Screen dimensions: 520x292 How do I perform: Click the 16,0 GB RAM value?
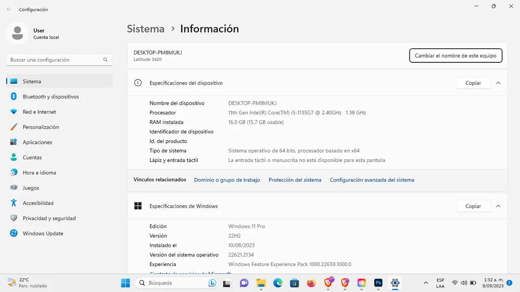point(256,122)
